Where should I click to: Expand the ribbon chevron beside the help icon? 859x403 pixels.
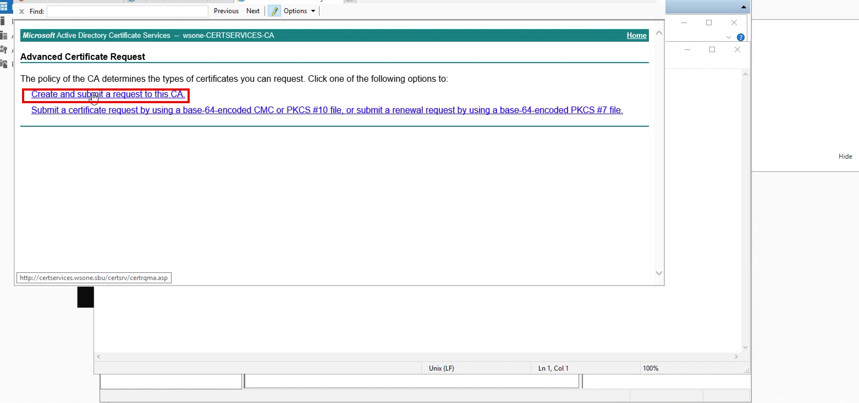729,37
